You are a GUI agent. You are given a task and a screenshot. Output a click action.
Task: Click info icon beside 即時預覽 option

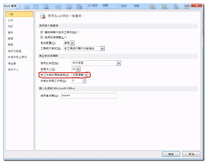coord(66,37)
